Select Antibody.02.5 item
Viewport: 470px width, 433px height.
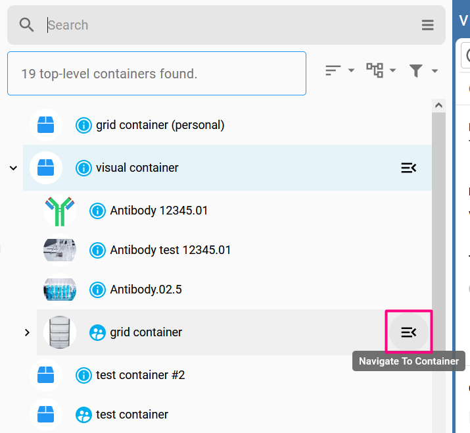click(234, 290)
